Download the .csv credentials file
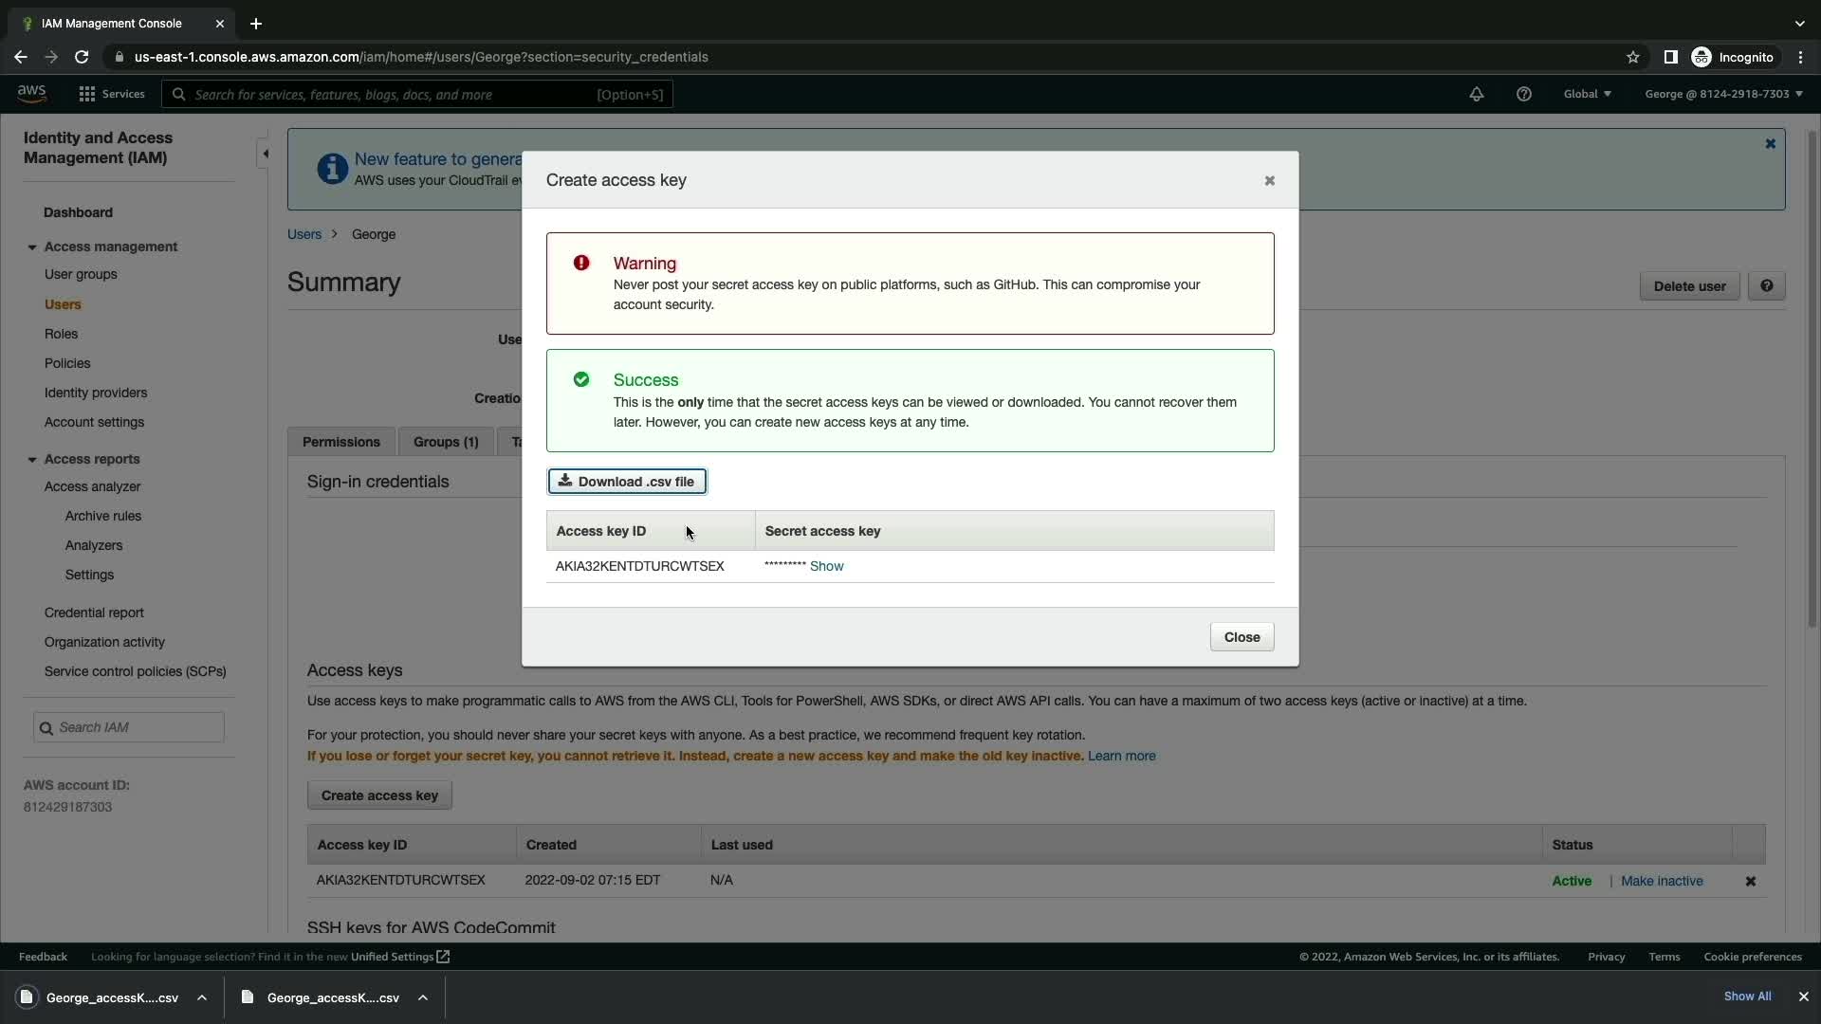Viewport: 1821px width, 1024px height. (626, 482)
